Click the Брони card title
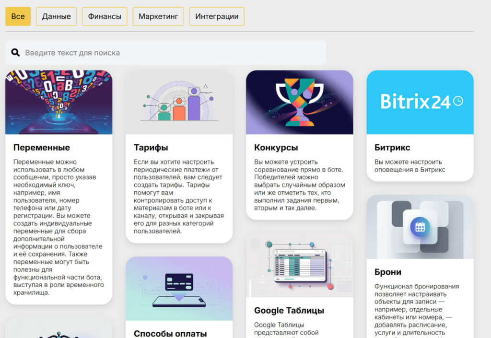491x338 pixels. 387,272
